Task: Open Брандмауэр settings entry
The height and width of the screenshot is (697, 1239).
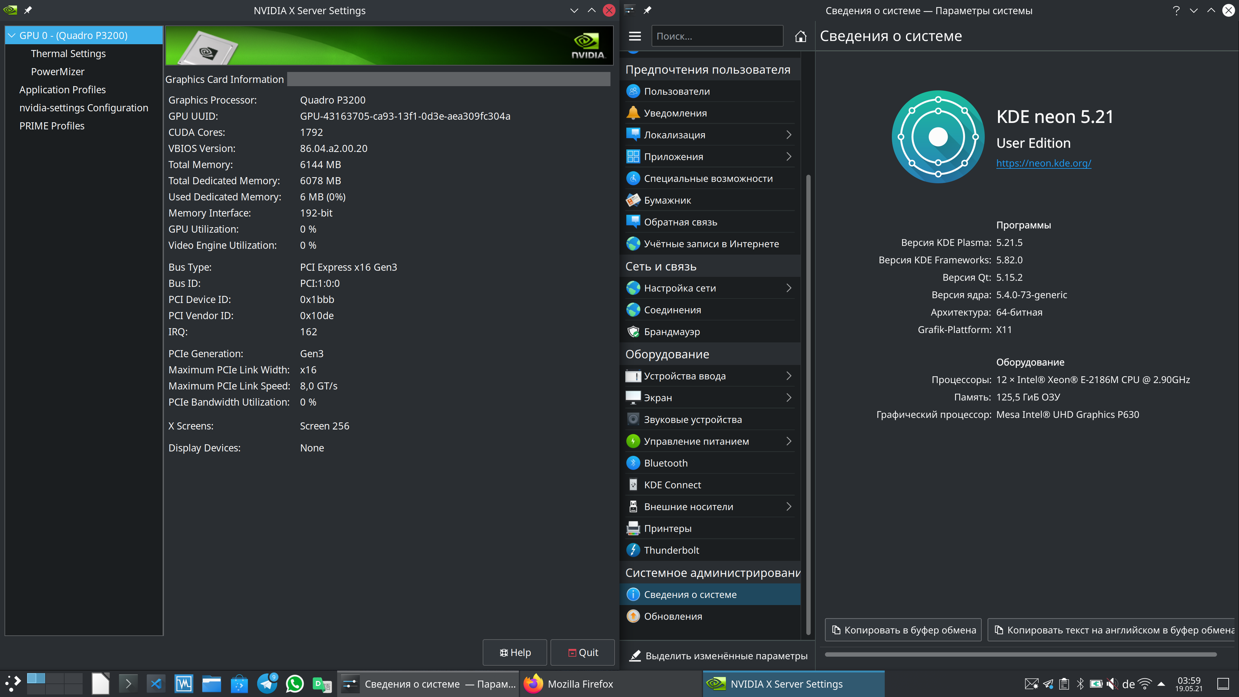Action: 710,331
